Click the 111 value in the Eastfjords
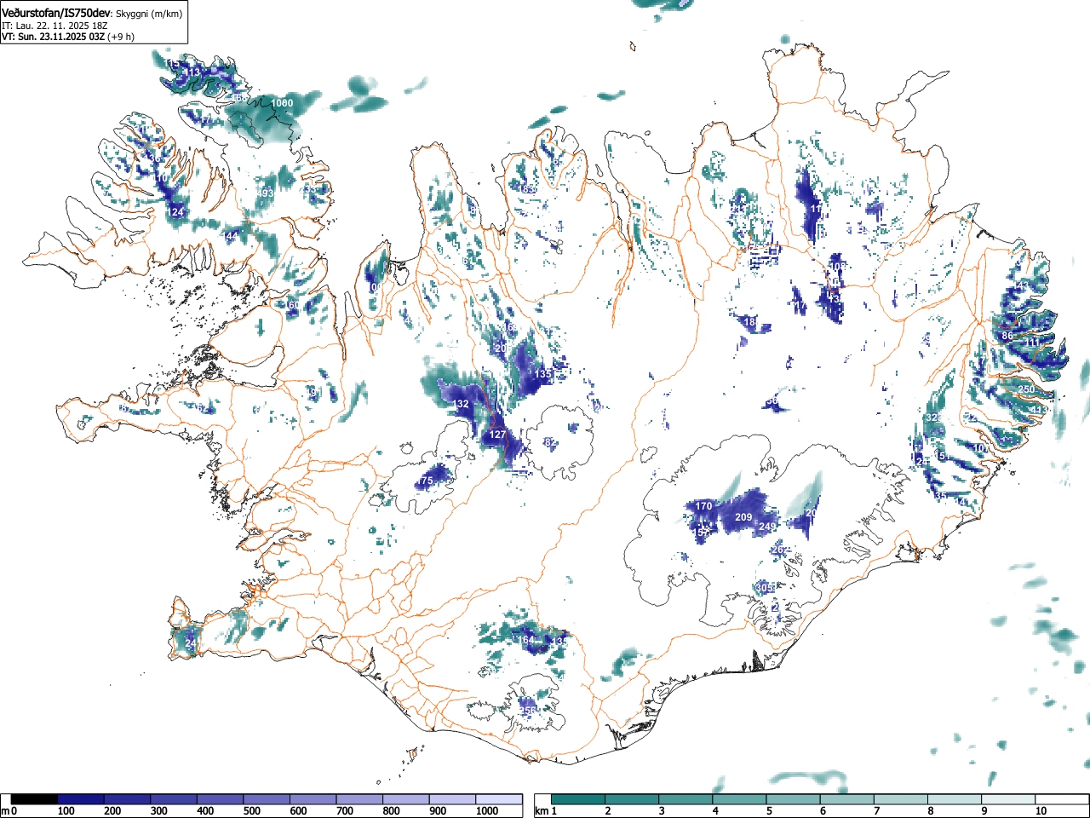This screenshot has width=1090, height=818. pos(1033,343)
